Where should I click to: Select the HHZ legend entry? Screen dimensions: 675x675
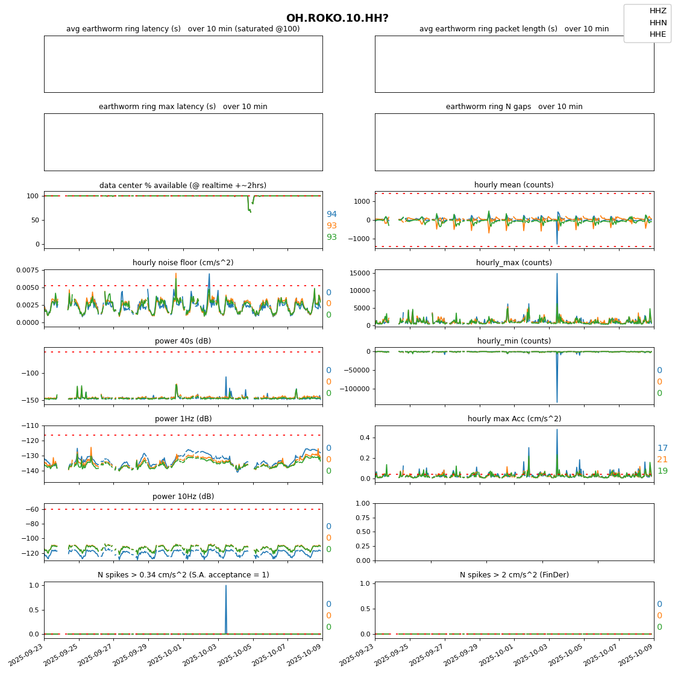pyautogui.click(x=658, y=11)
